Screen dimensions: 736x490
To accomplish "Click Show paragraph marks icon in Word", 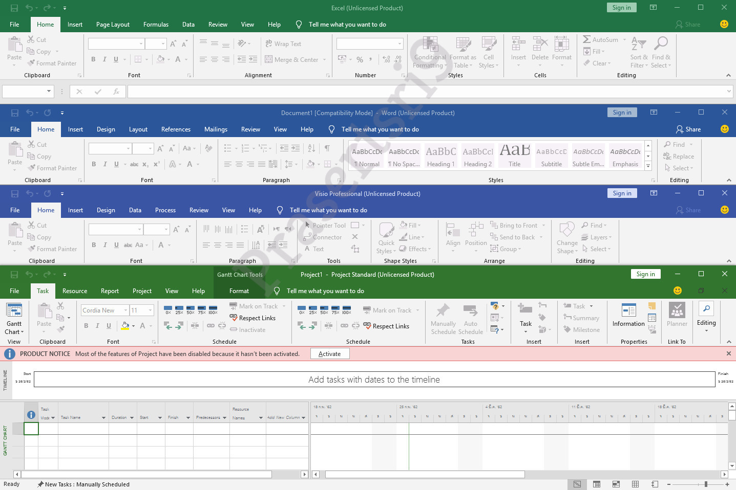I will pos(327,148).
